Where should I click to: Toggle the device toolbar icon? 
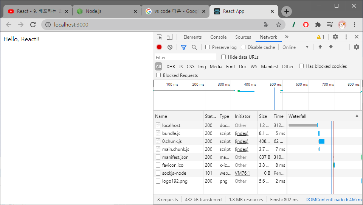point(170,37)
